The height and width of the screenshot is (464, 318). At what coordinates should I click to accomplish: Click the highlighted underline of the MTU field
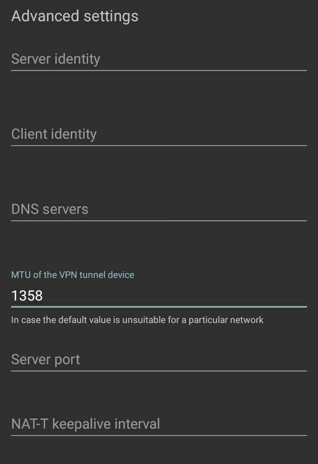point(159,306)
